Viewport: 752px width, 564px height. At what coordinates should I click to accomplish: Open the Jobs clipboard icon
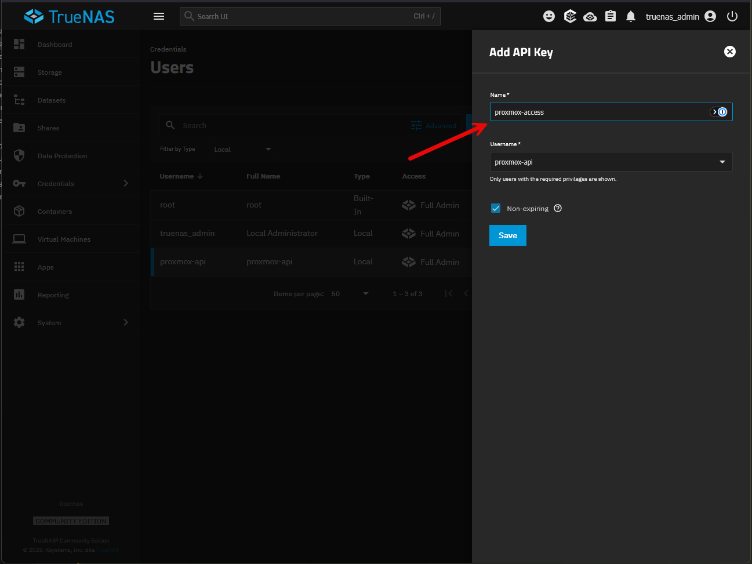[x=611, y=16]
